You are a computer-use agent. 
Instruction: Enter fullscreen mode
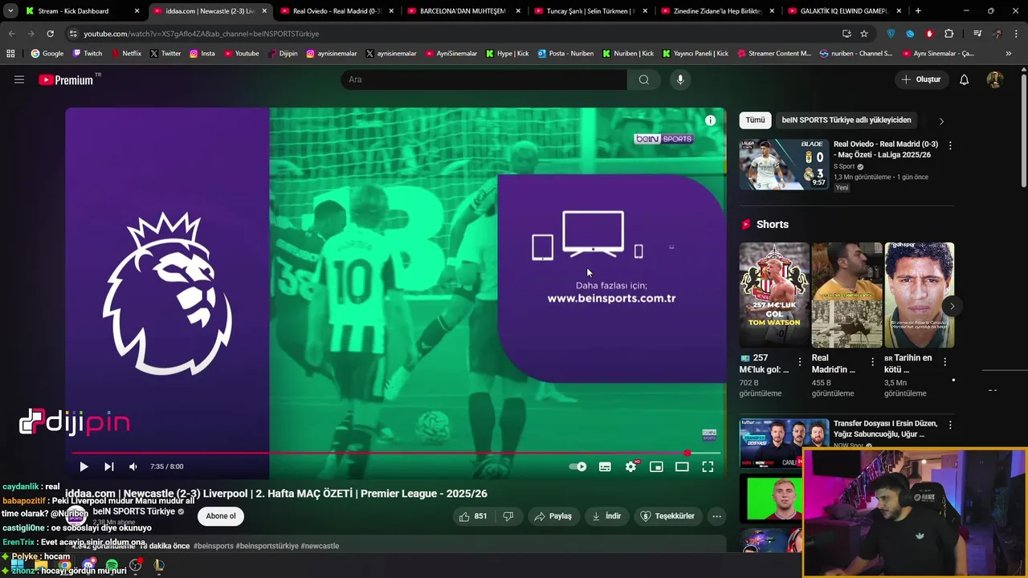point(708,466)
